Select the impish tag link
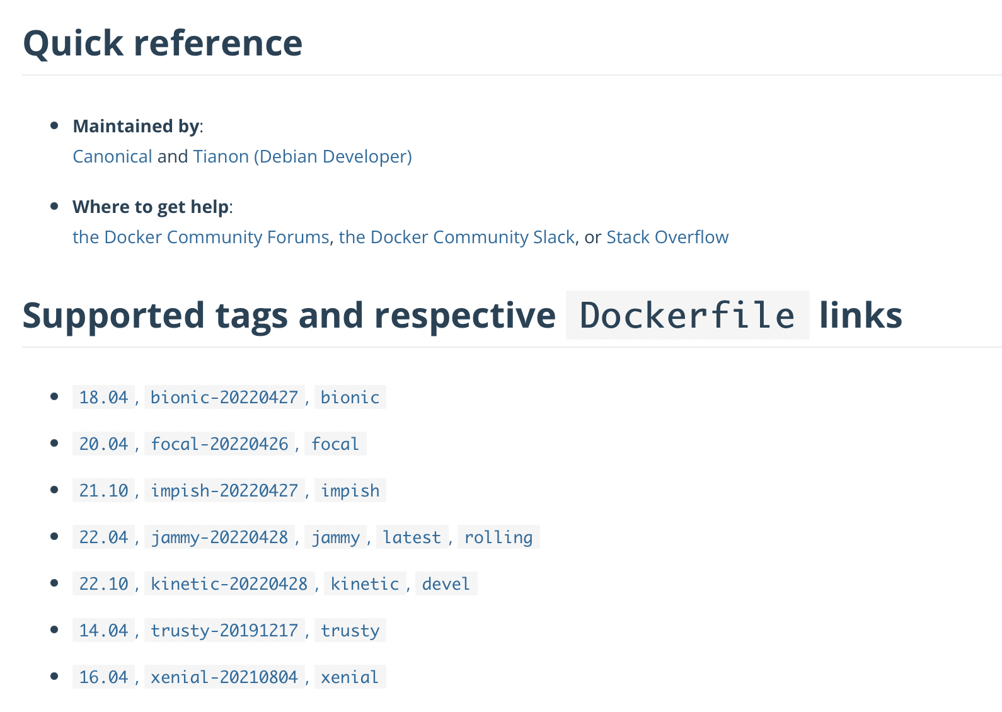The image size is (1002, 712). (350, 491)
